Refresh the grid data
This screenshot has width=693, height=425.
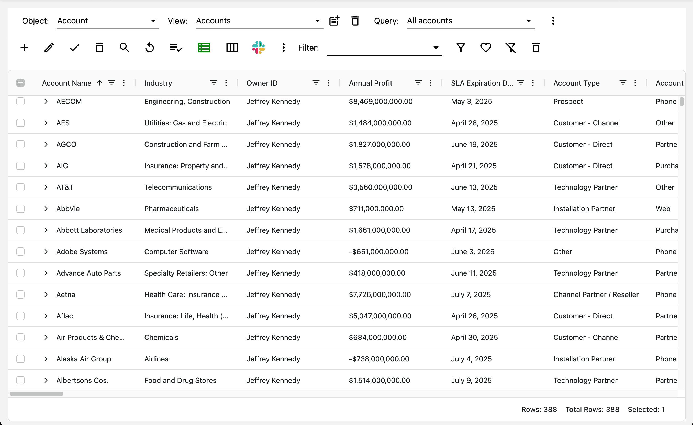coord(150,48)
